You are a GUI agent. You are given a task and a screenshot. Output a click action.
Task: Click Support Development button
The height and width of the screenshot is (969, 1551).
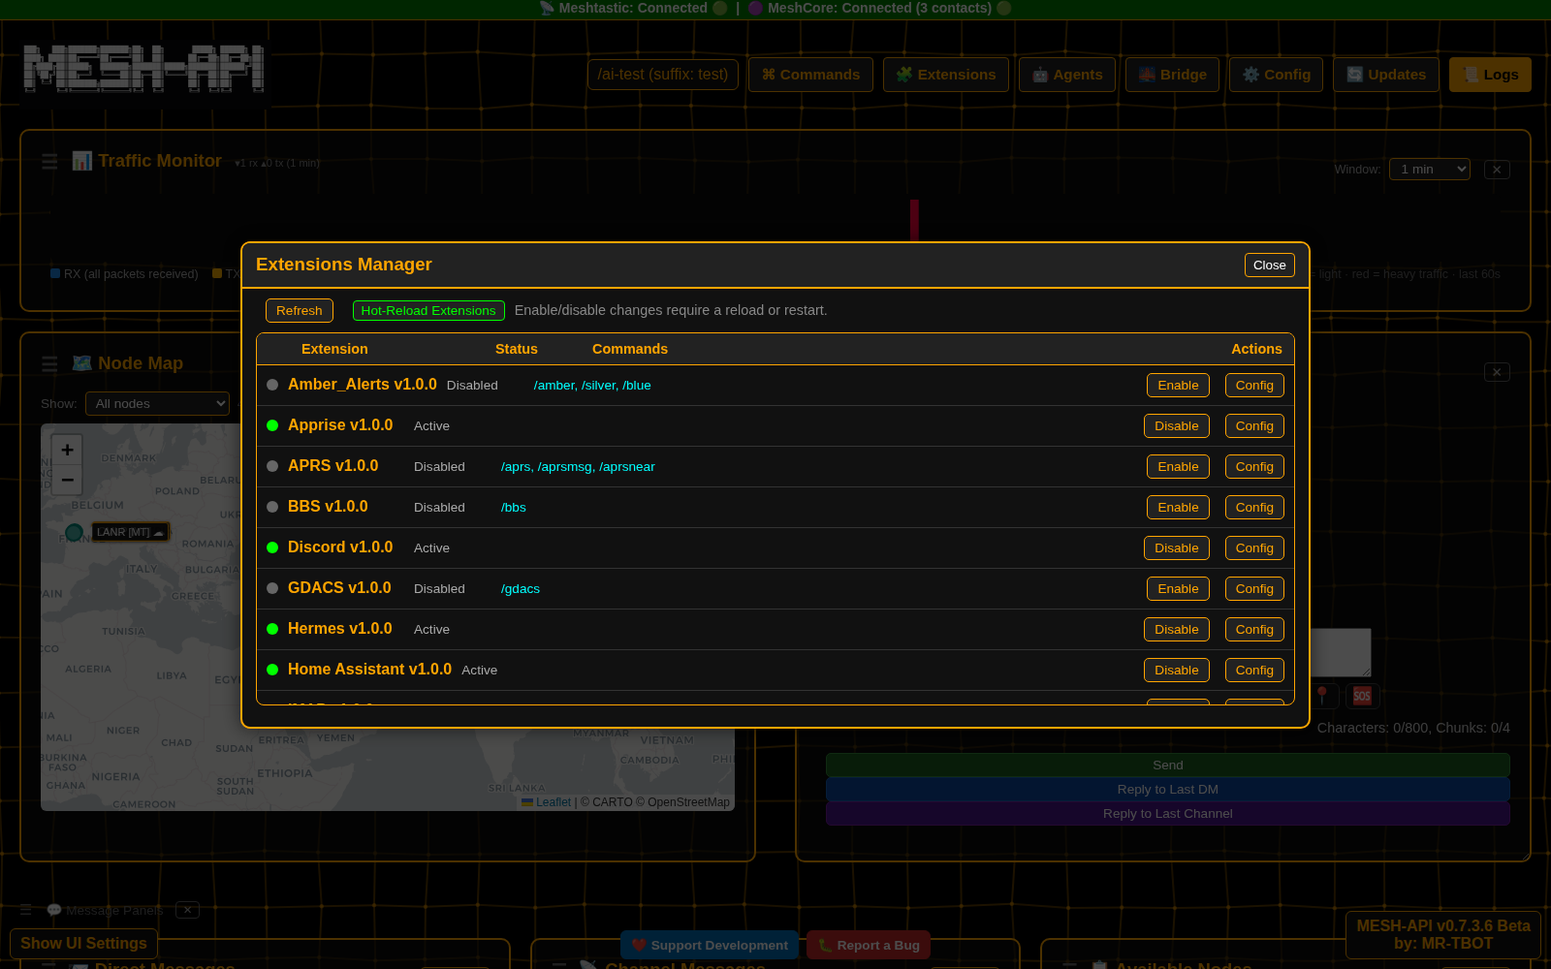click(710, 945)
